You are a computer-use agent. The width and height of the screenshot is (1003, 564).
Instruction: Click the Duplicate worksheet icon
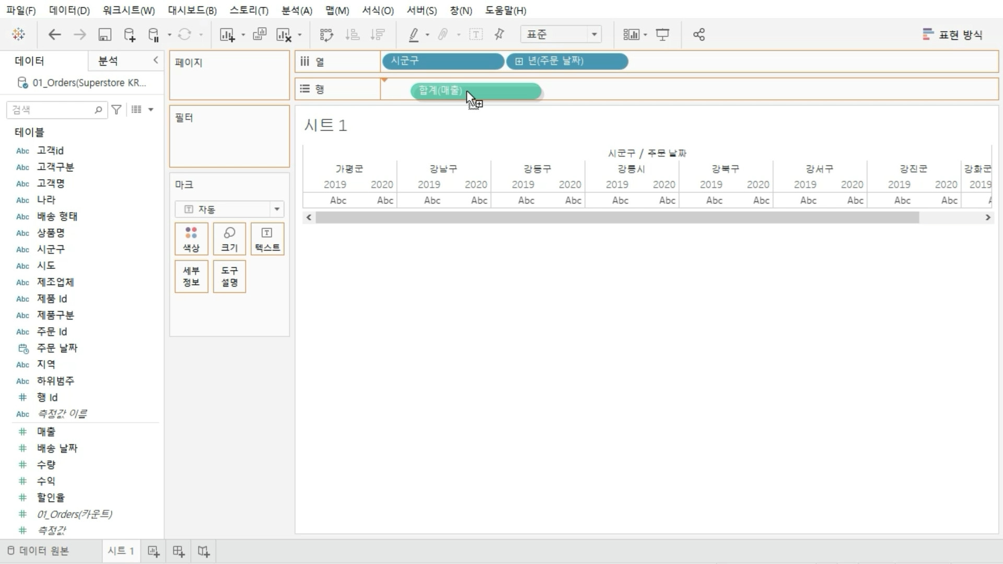[259, 35]
